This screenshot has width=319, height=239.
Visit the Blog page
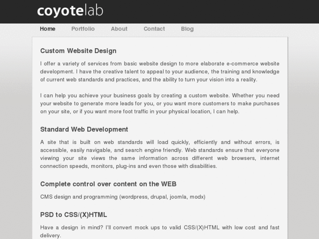187,29
